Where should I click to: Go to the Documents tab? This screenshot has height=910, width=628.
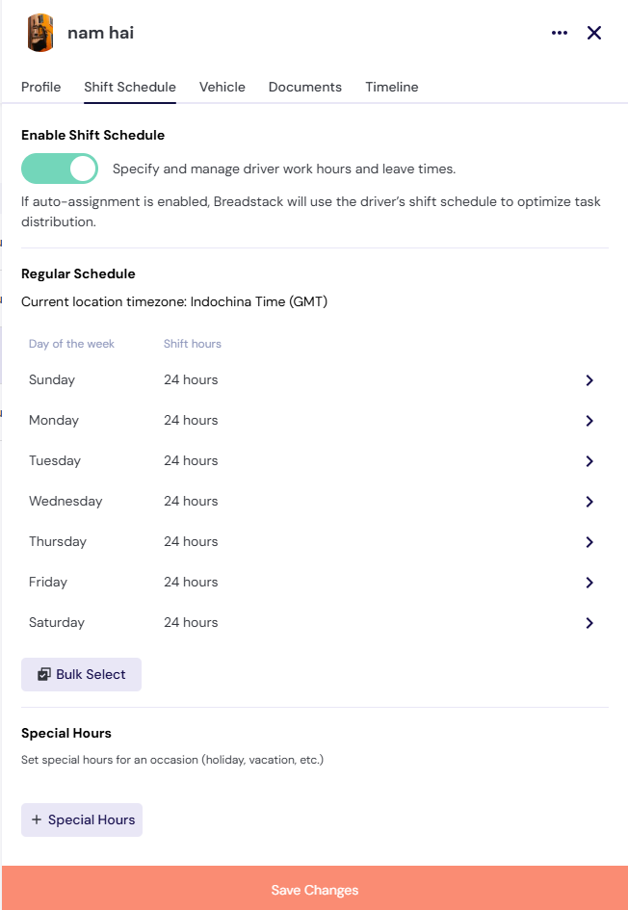tap(304, 87)
